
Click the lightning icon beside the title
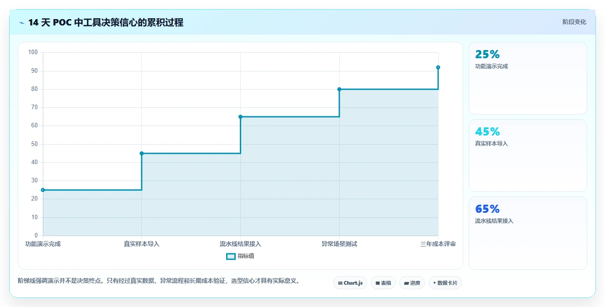tap(22, 23)
